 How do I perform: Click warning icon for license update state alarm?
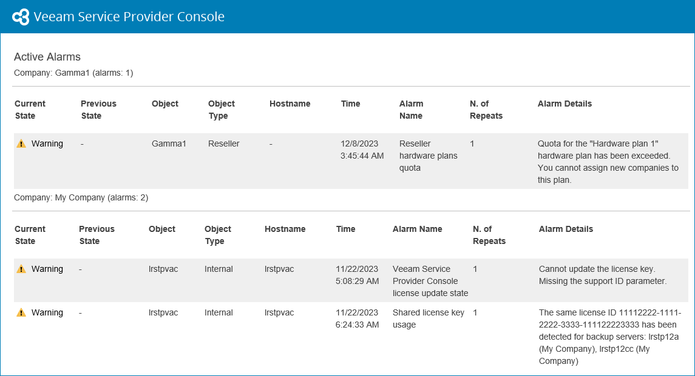tap(21, 269)
